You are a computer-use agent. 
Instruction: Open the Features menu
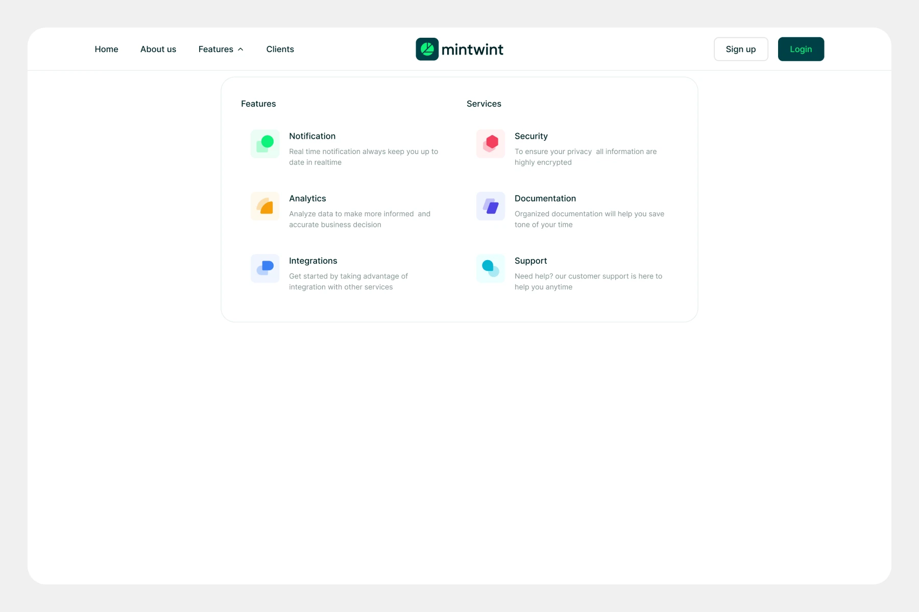coord(216,49)
